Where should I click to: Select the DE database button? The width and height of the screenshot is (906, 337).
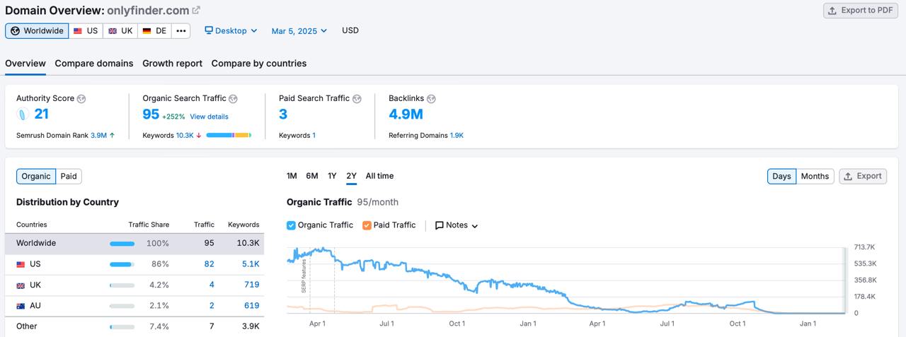[154, 31]
